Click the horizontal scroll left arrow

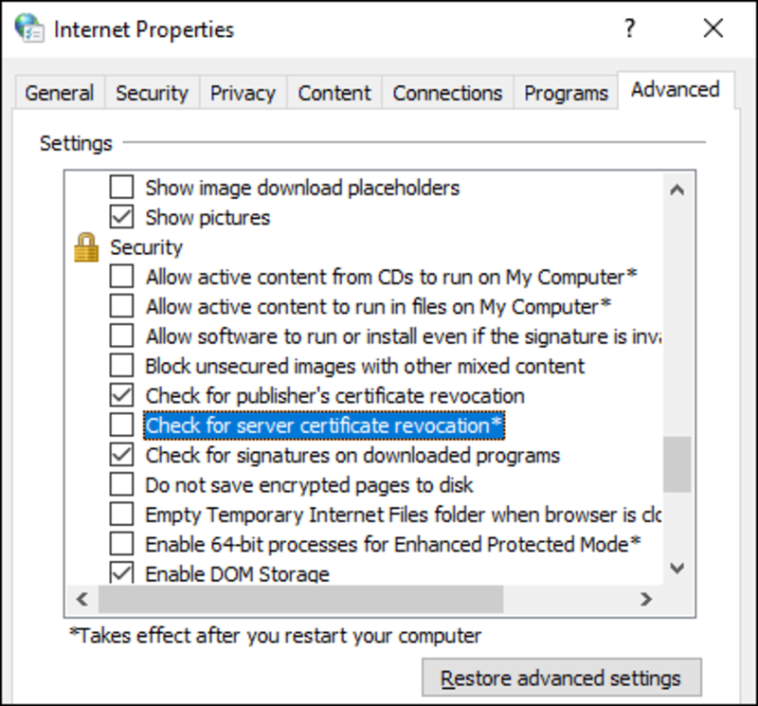[x=81, y=600]
